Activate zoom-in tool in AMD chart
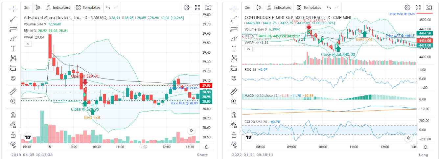 click(x=13, y=101)
